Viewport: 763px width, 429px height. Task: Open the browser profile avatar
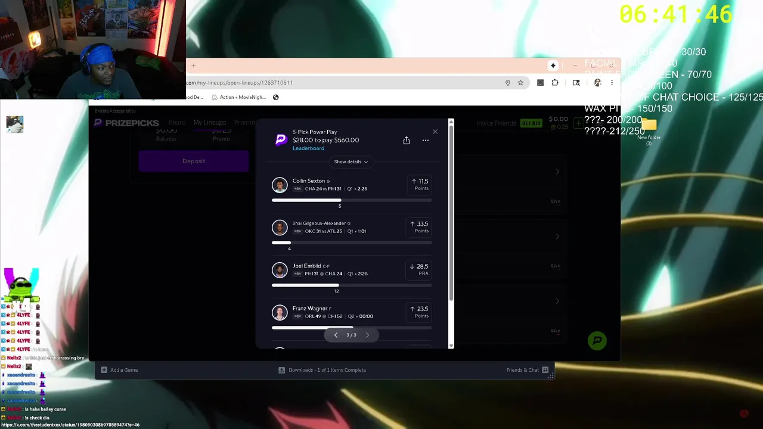tap(597, 83)
